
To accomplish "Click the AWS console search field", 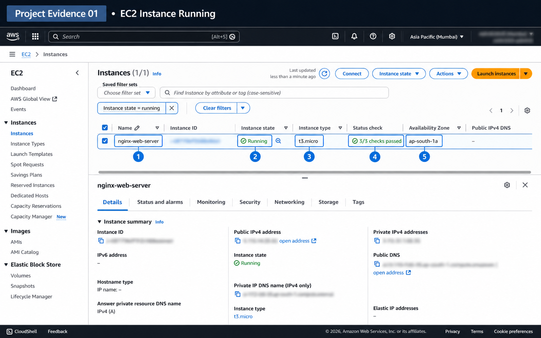I will (x=144, y=36).
